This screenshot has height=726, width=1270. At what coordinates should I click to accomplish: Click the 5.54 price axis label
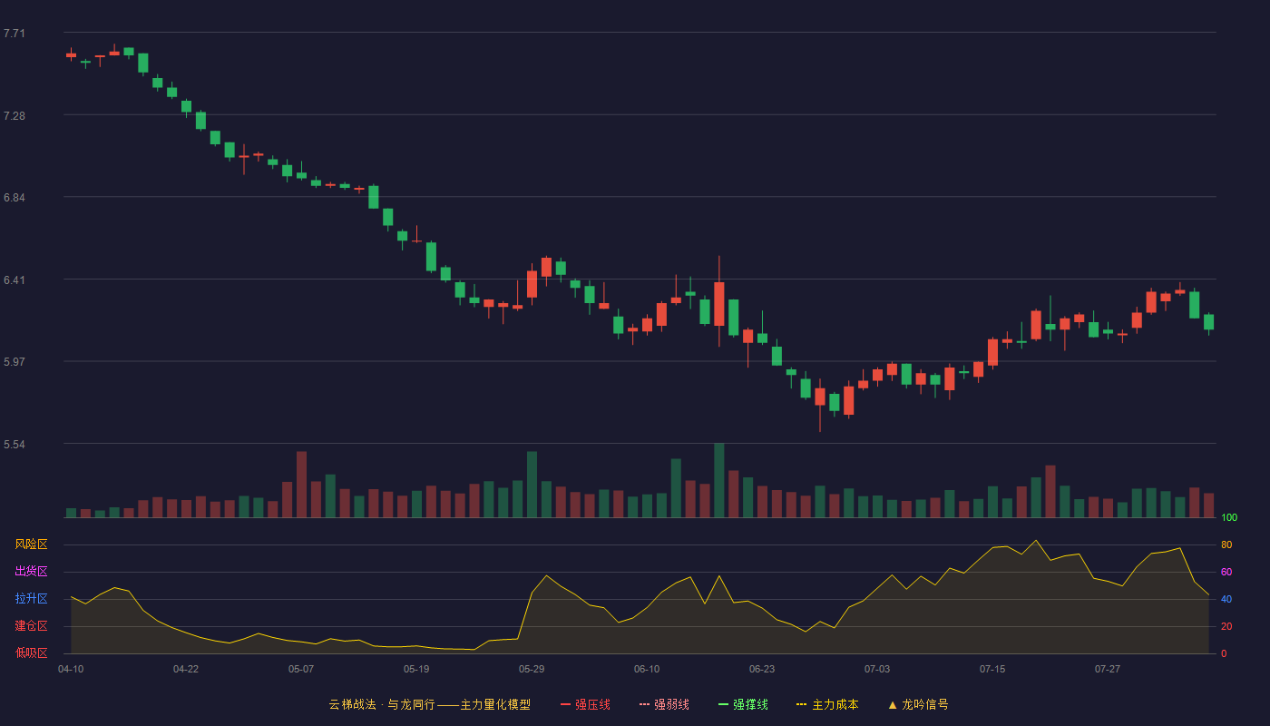pyautogui.click(x=15, y=445)
